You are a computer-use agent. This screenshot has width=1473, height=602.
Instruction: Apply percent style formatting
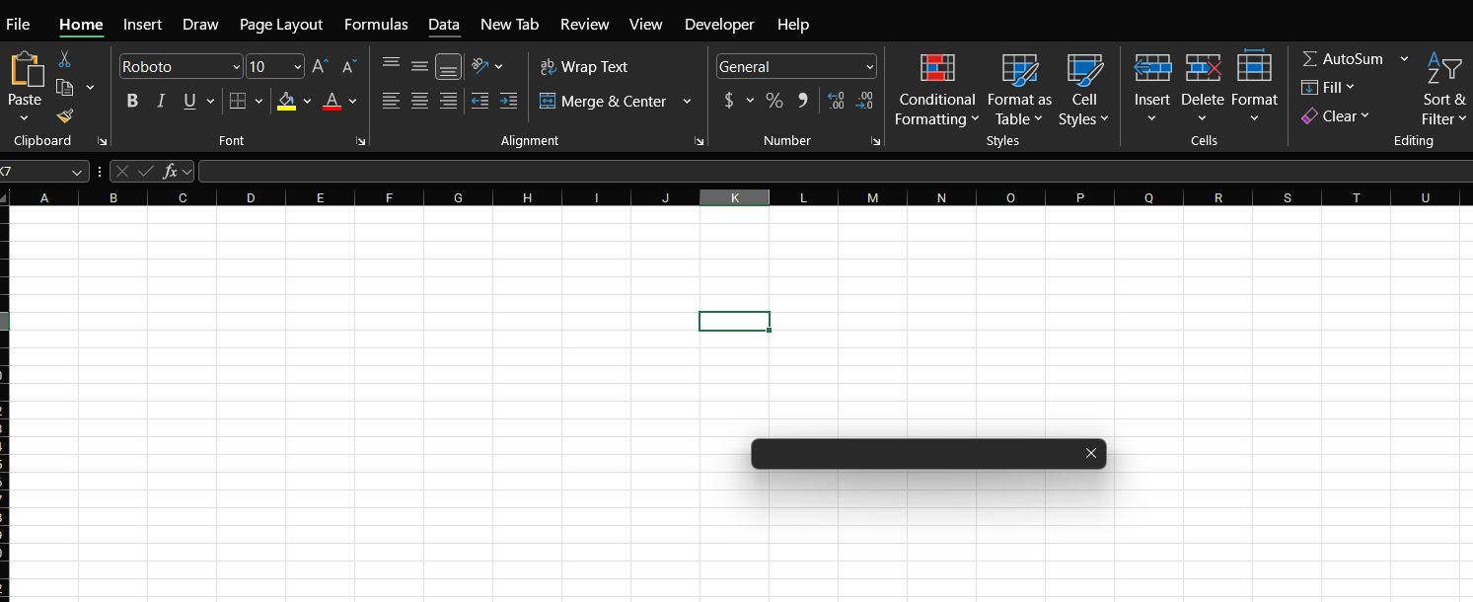(x=774, y=101)
